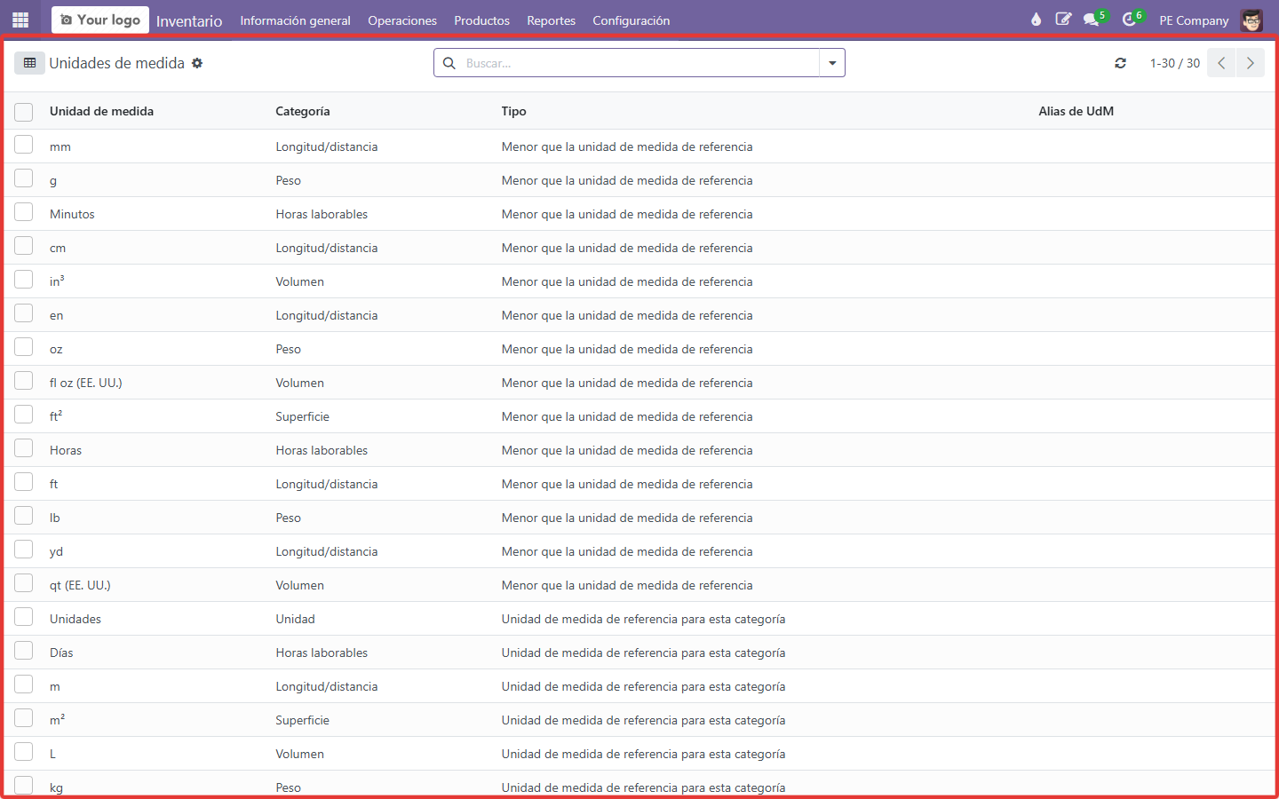Open the edit pencil studio icon

pos(1063,20)
